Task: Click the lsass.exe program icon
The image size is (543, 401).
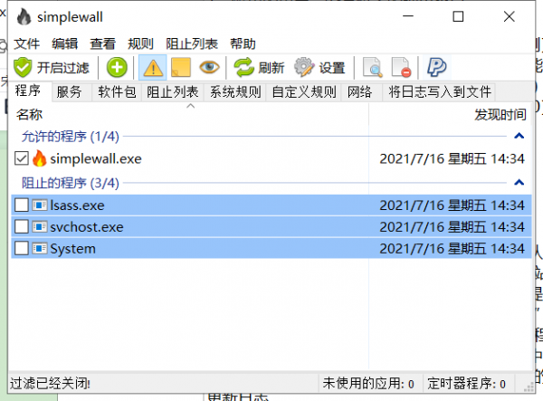Action: 40,205
